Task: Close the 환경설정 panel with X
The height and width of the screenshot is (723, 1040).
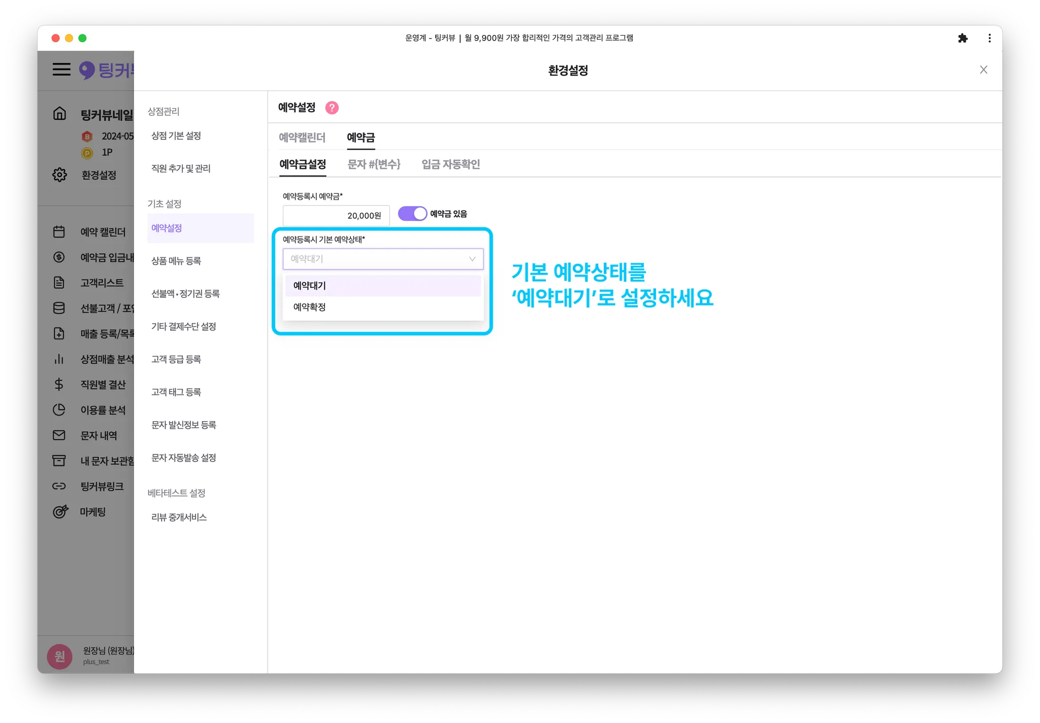Action: 983,70
